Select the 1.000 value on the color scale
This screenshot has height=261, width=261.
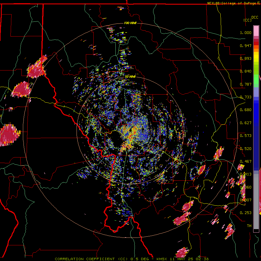point(246,32)
